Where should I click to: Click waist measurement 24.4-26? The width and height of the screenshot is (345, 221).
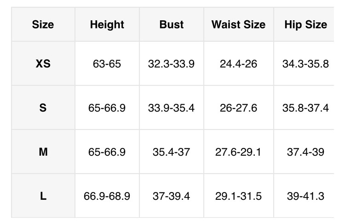tap(238, 64)
